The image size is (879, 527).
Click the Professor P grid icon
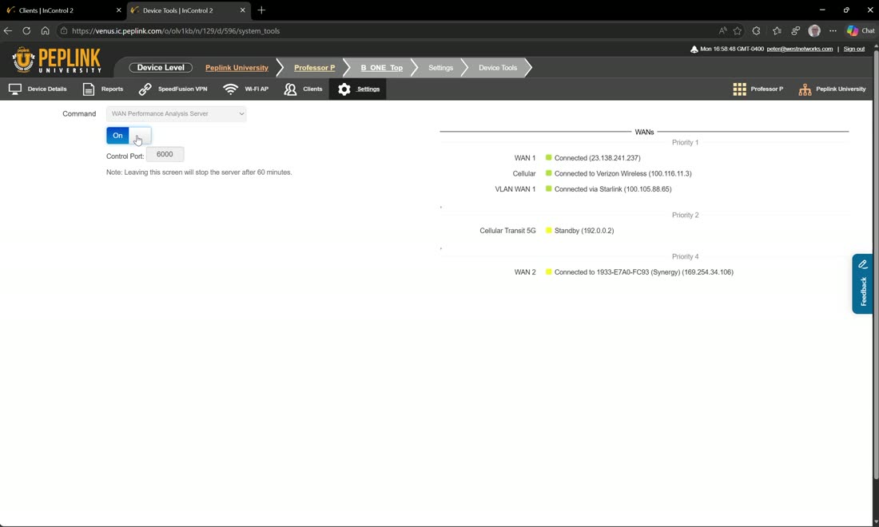[739, 89]
